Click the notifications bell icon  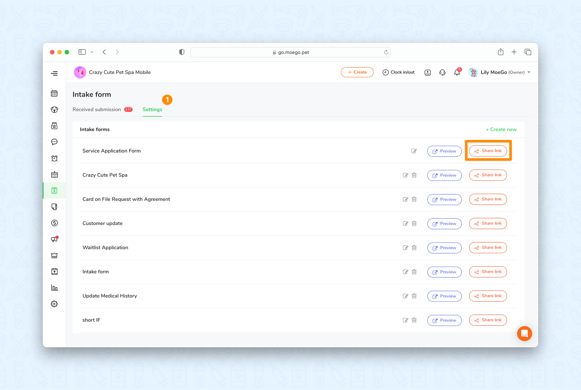tap(457, 73)
